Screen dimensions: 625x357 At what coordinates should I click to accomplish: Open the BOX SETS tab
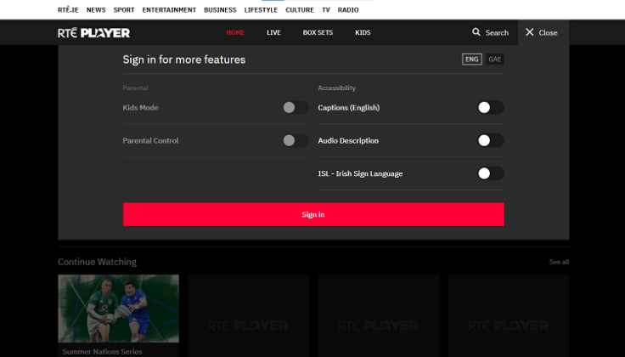pos(318,32)
